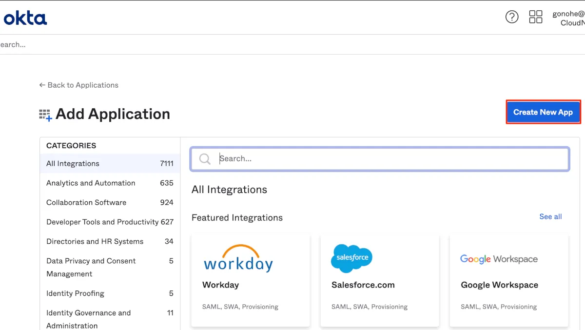The height and width of the screenshot is (330, 585).
Task: Click the Workday logo
Action: point(238,258)
